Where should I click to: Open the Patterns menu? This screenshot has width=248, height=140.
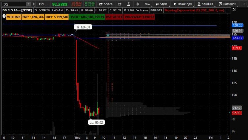tap(227, 4)
